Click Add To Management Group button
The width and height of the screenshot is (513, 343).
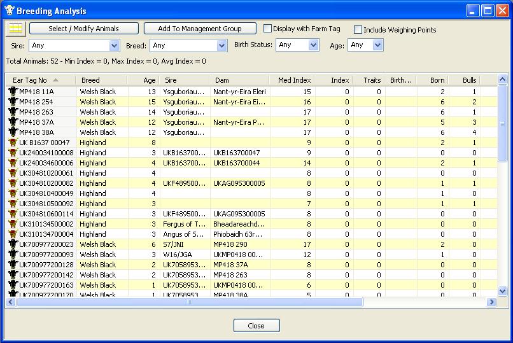200,29
